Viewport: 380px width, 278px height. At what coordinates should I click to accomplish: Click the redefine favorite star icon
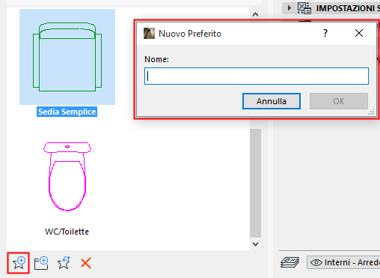(64, 263)
